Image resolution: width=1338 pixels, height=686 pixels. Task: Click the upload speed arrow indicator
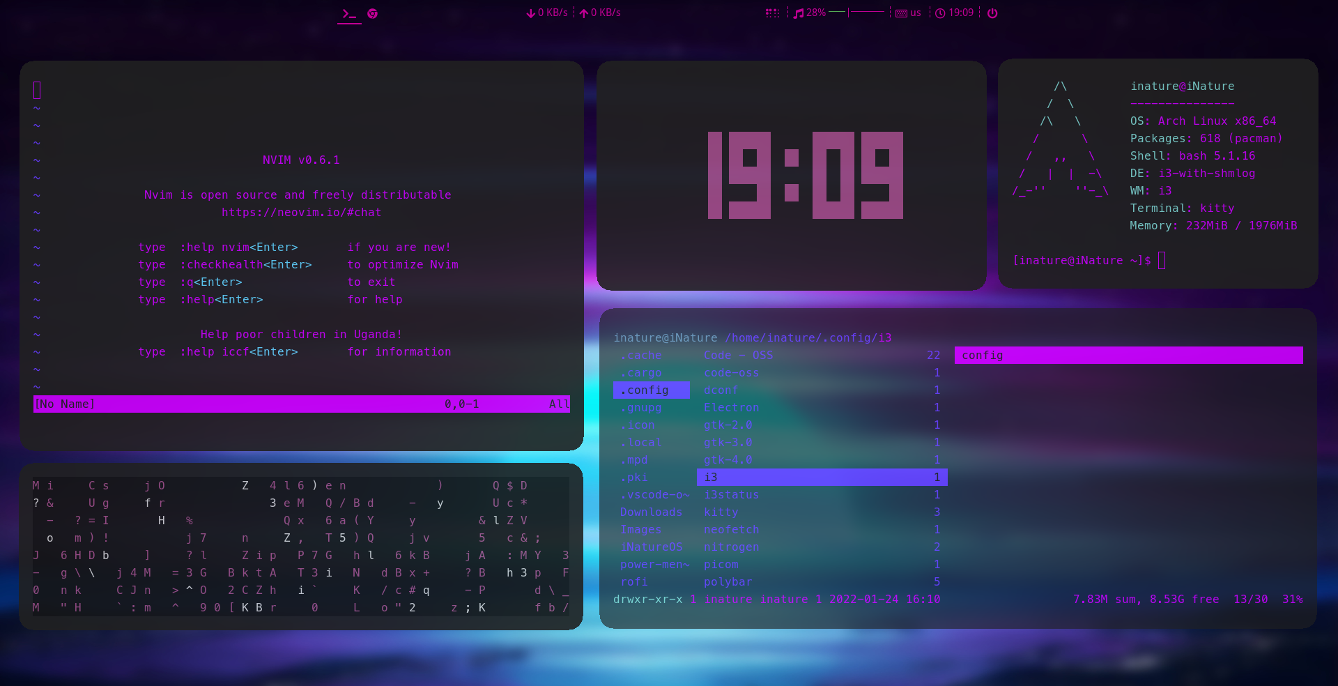(x=584, y=13)
